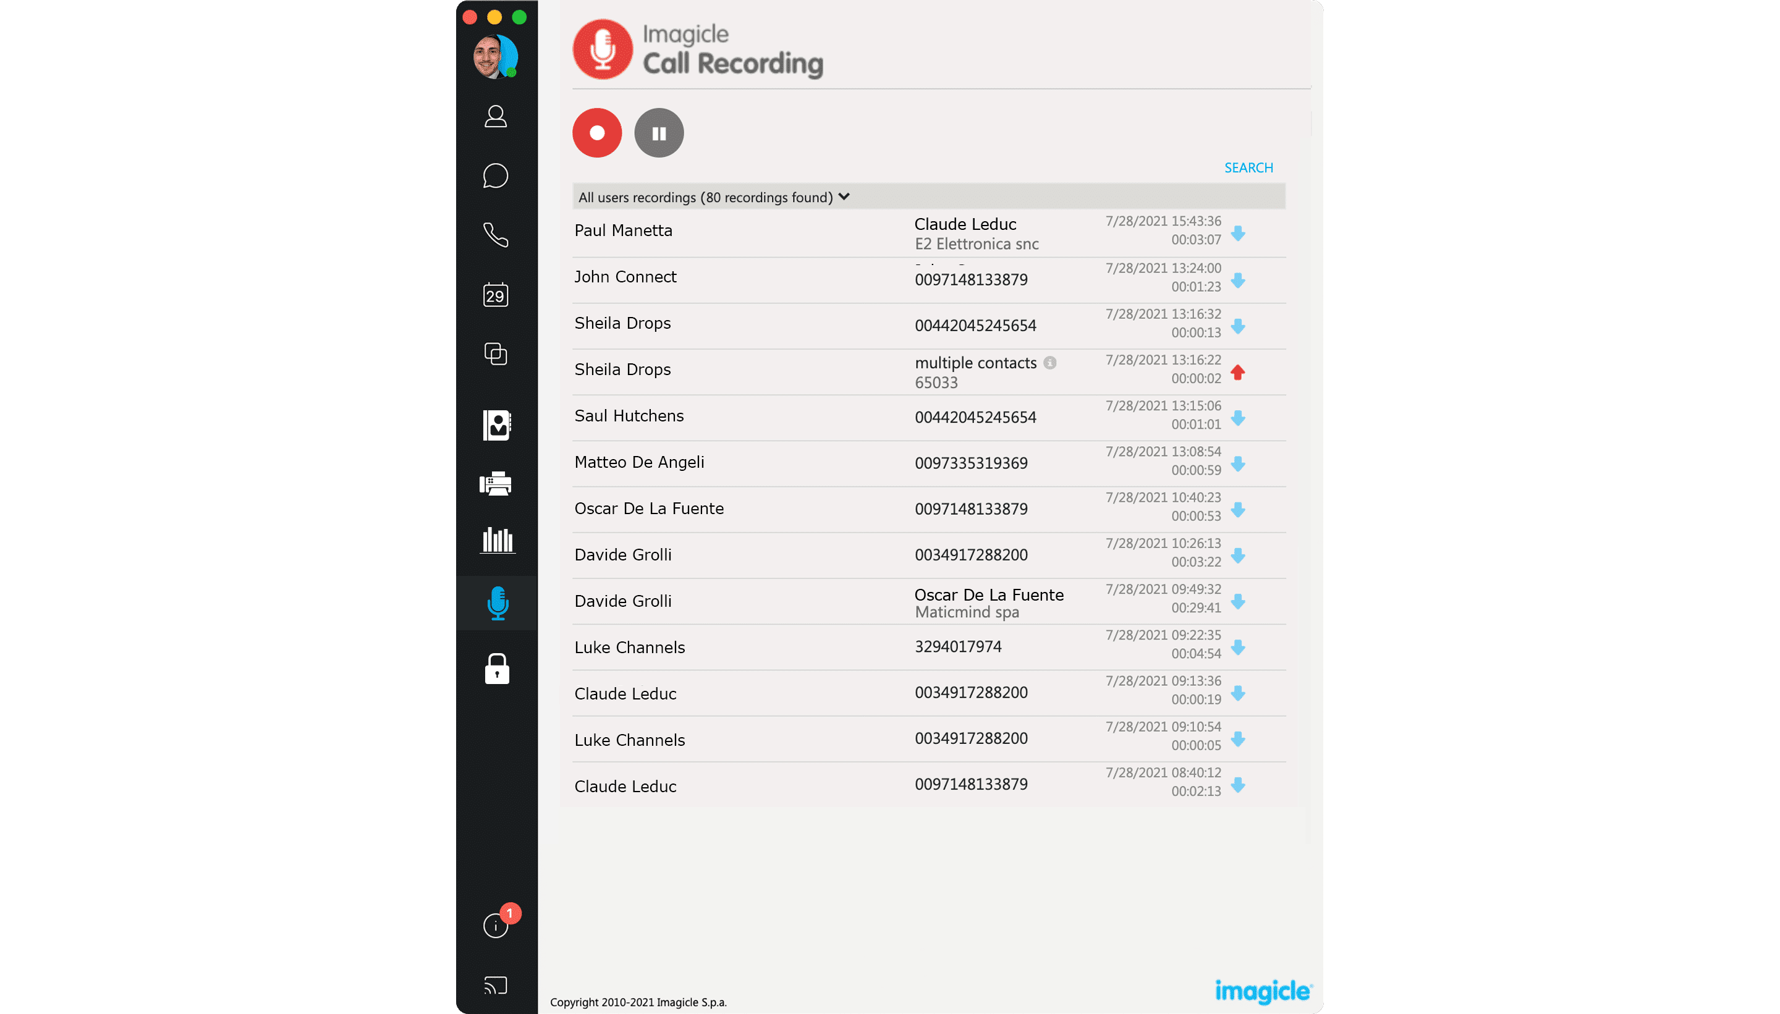Open the fax machine icon

[x=495, y=483]
